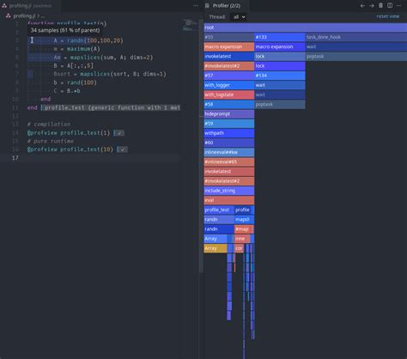Open more actions menu of profiling.jl editor
The image size is (407, 359).
(196, 5)
